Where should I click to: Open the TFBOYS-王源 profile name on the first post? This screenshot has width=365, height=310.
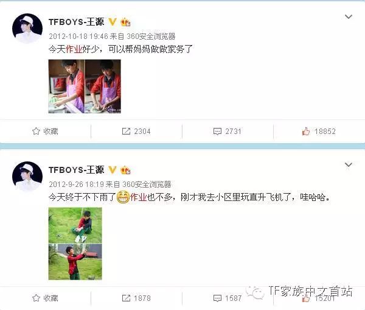[x=77, y=22]
